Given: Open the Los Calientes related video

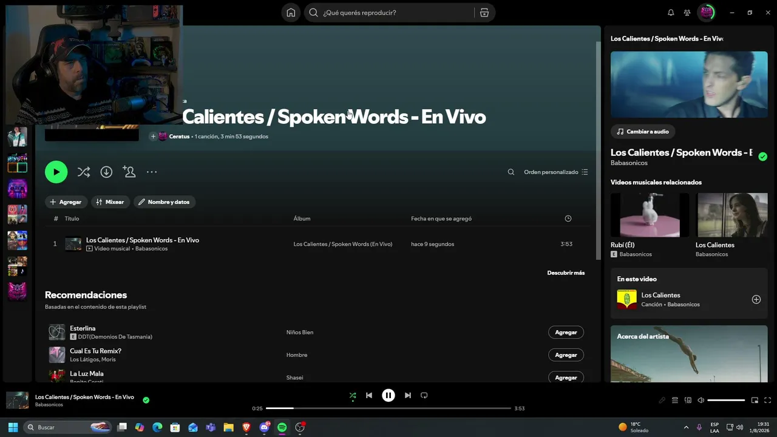Looking at the screenshot, I should tap(731, 225).
